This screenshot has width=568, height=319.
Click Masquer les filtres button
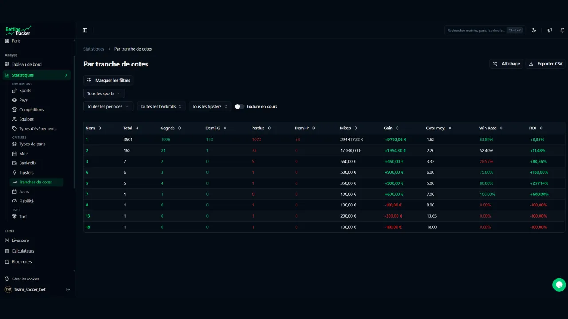pos(108,80)
